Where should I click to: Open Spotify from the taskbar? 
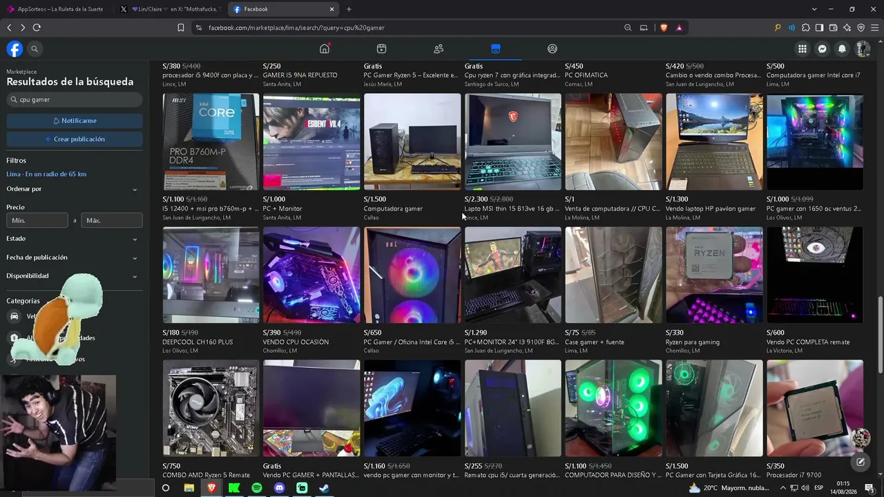tap(257, 488)
